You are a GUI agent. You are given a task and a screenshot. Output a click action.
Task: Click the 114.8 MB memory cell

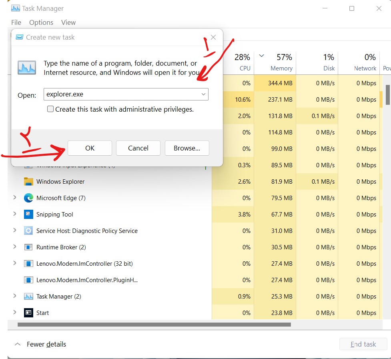coord(275,132)
